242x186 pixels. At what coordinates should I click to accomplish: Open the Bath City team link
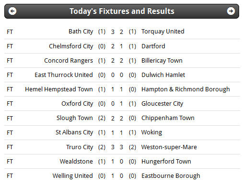[81, 32]
